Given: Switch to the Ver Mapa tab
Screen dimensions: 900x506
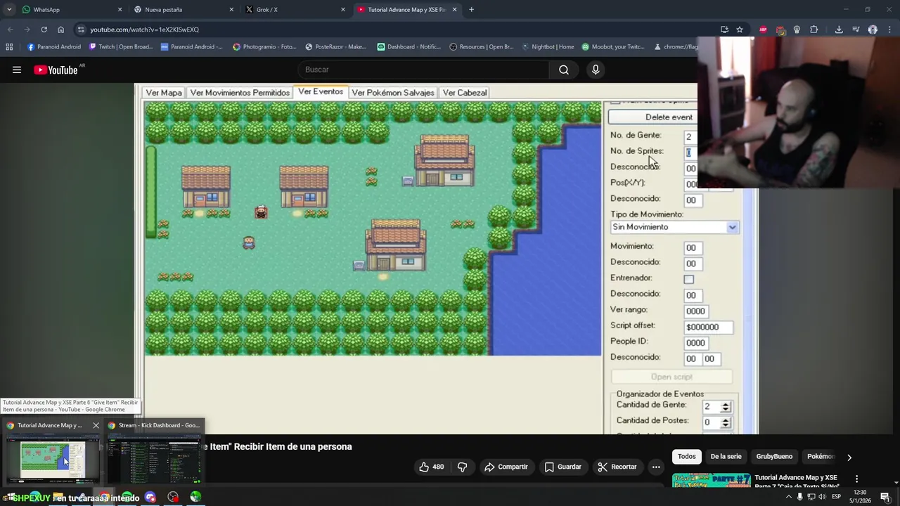Looking at the screenshot, I should 164,93.
